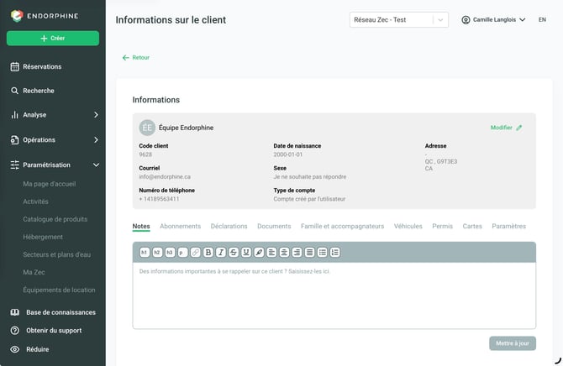Open Hébergement submenu item
This screenshot has height=366, width=563.
pos(43,237)
